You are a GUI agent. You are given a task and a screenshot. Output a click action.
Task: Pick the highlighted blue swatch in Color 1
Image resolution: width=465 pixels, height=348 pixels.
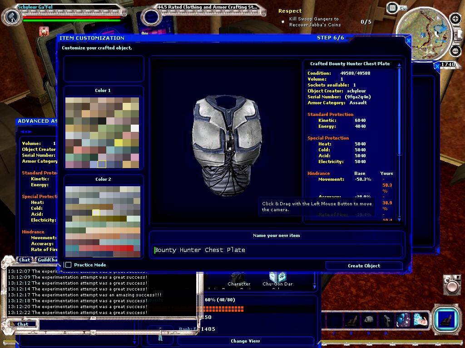point(102,164)
